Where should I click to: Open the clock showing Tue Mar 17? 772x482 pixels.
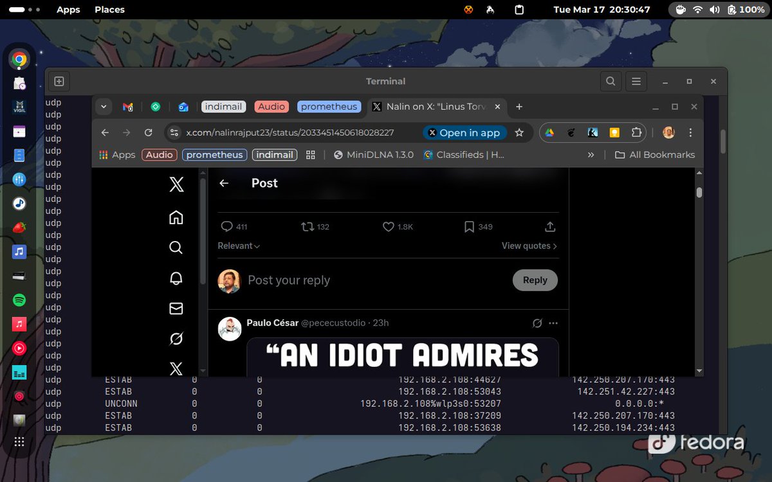[x=602, y=10]
